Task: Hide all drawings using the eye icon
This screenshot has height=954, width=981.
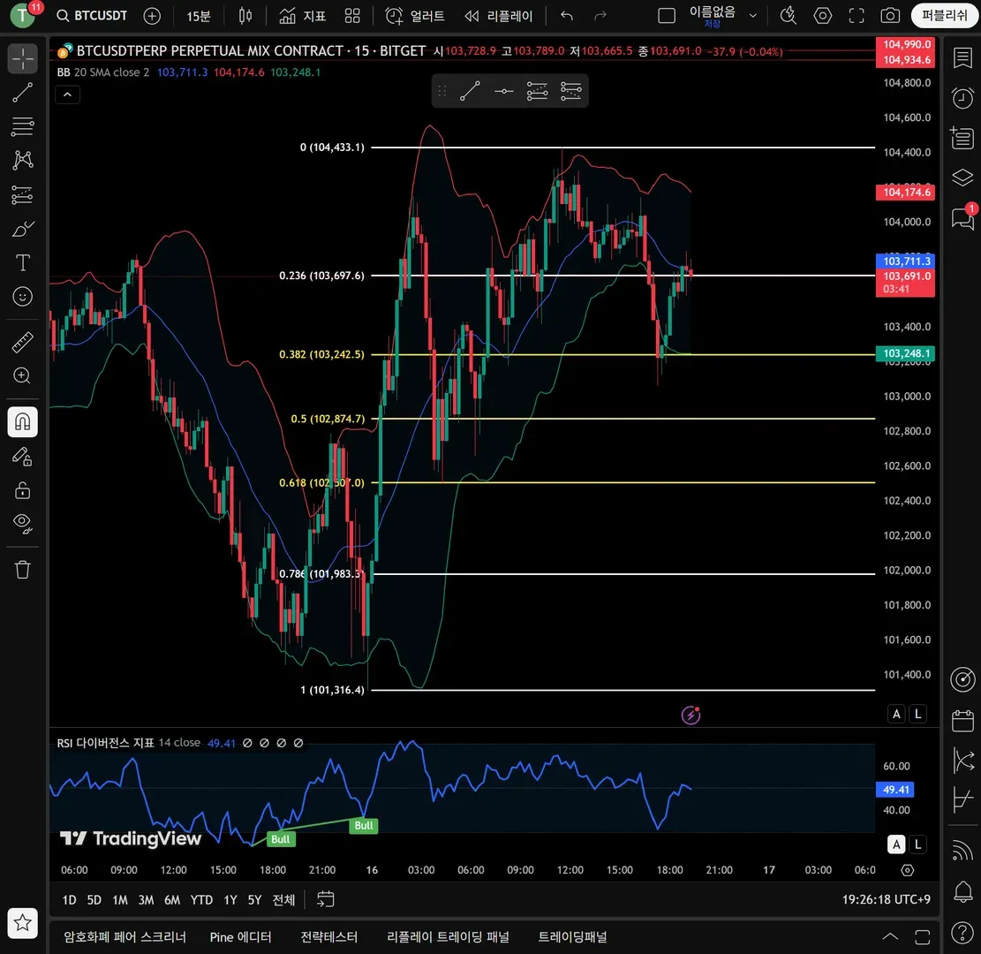Action: 22,523
